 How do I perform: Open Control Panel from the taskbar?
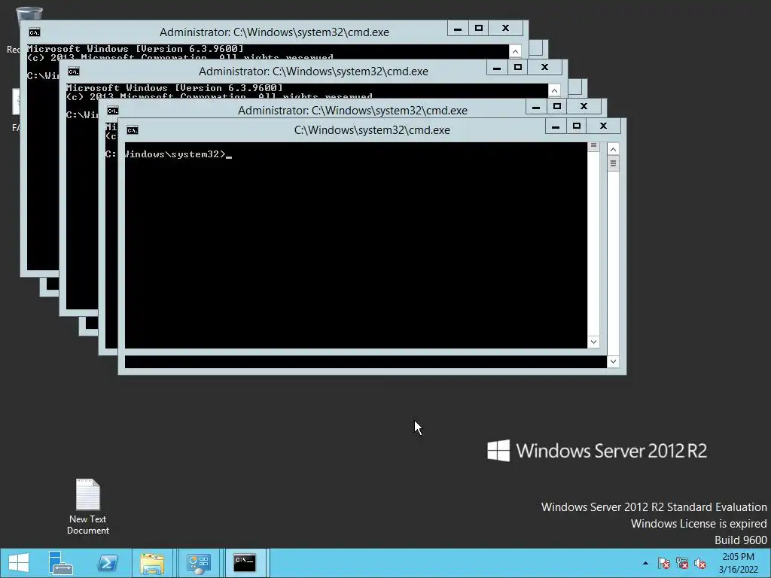[x=199, y=563]
